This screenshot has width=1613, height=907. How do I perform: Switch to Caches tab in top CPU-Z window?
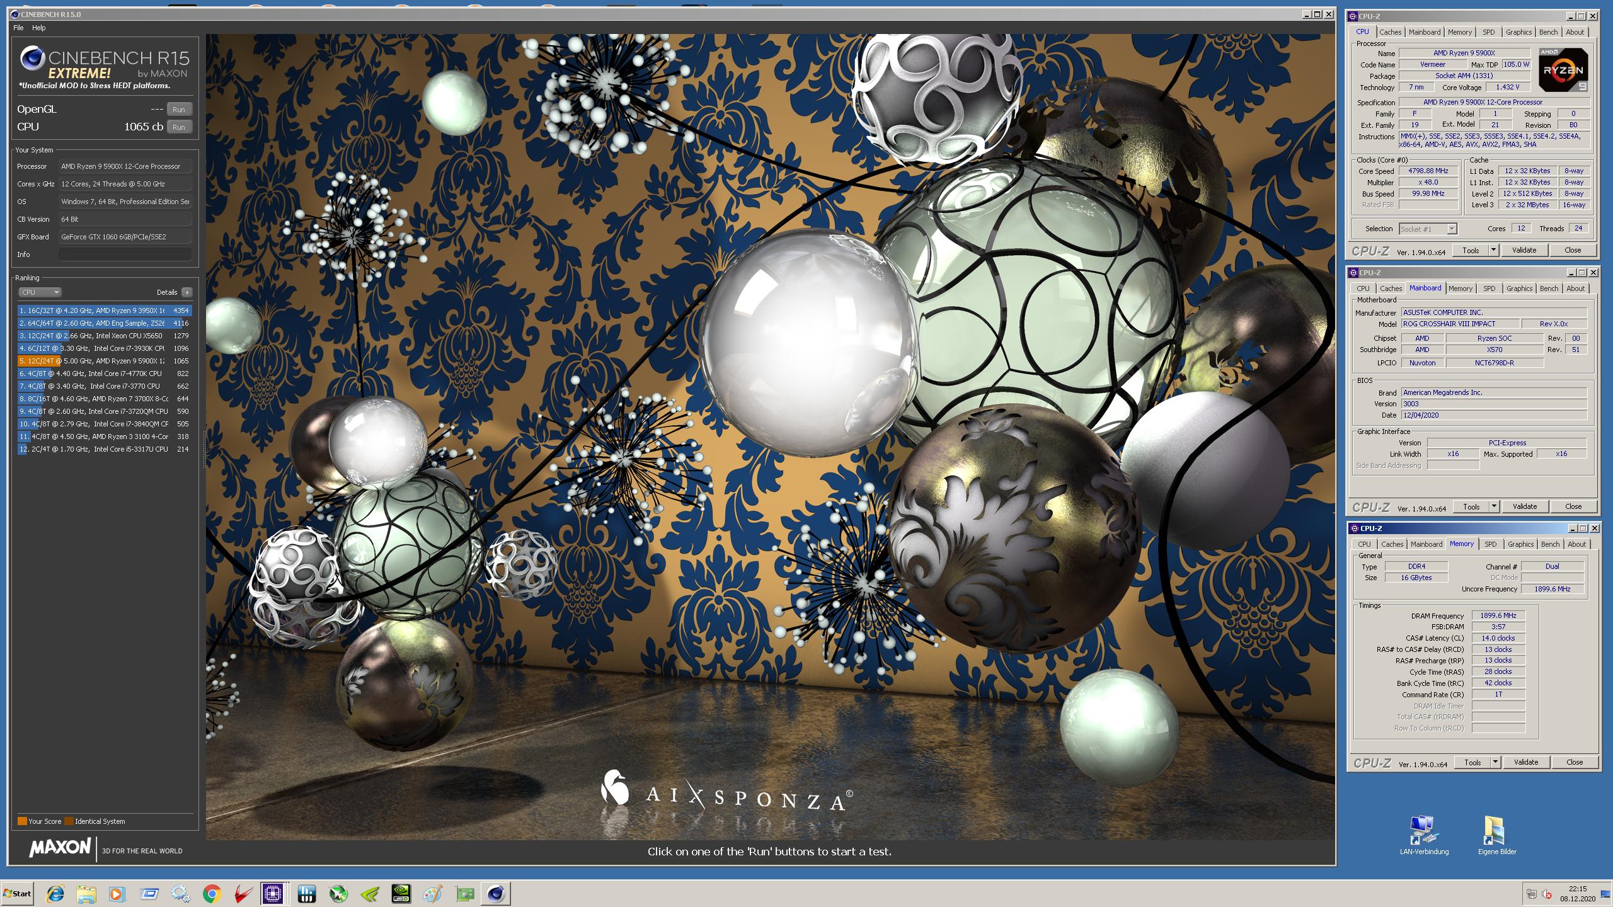coord(1390,32)
